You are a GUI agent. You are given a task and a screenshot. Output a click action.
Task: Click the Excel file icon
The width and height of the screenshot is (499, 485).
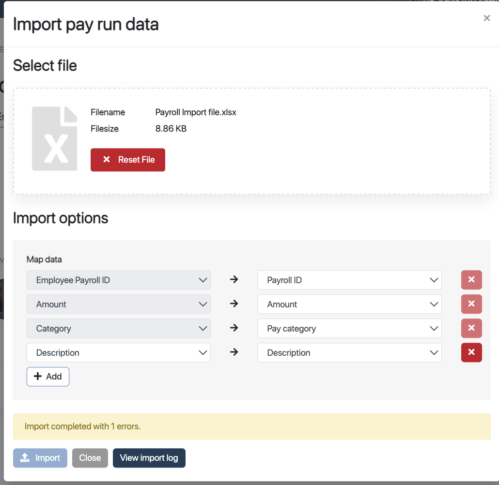pos(54,138)
